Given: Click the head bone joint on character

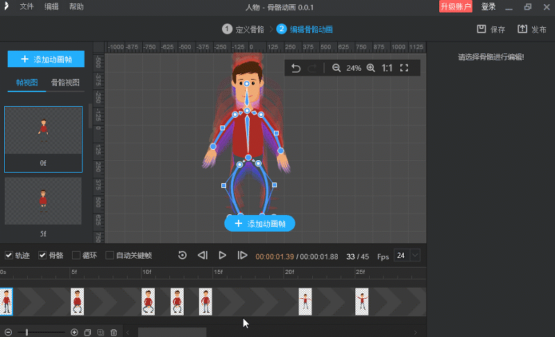Looking at the screenshot, I should pos(247,84).
